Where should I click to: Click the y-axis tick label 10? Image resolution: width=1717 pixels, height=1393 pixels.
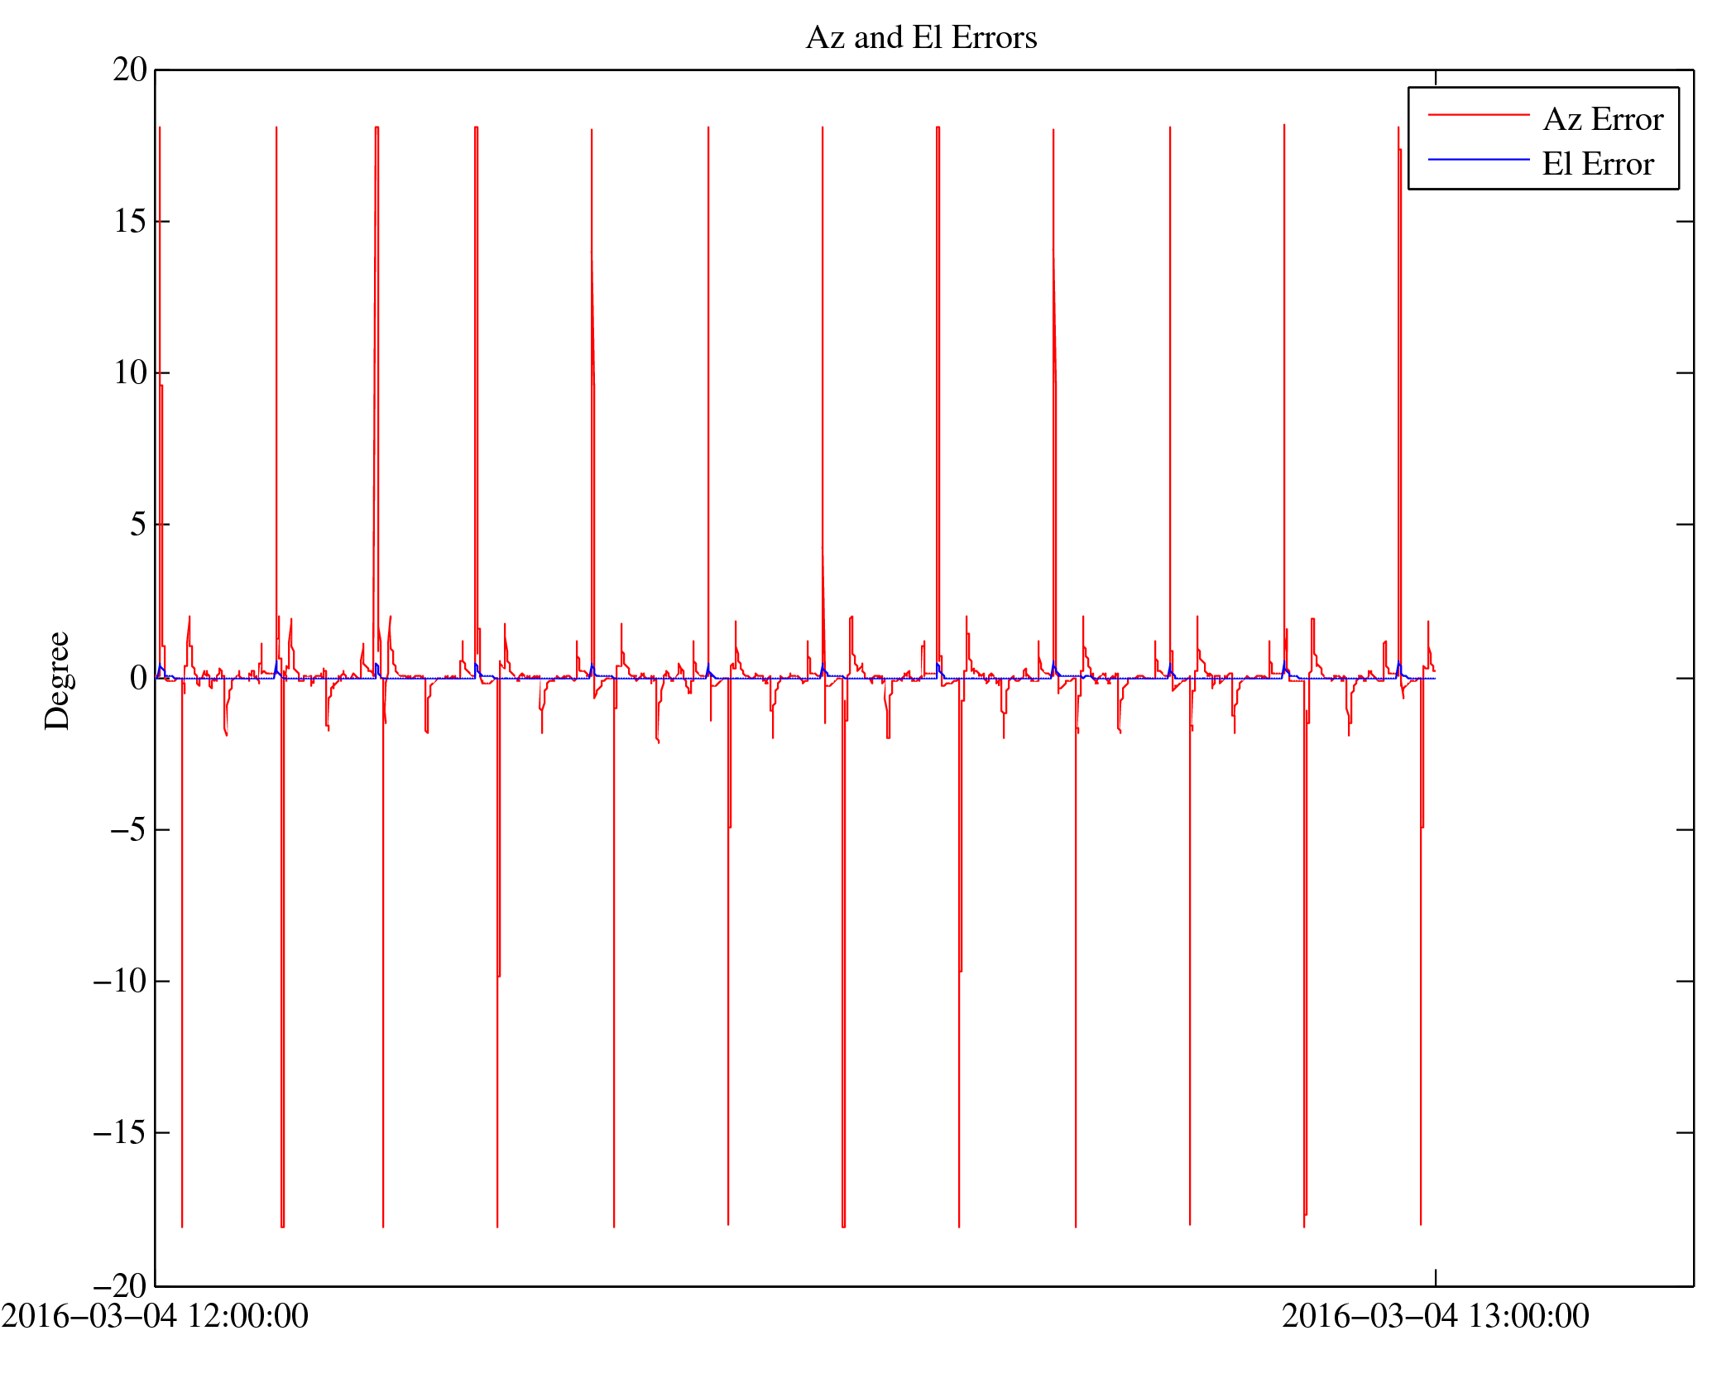(x=130, y=373)
